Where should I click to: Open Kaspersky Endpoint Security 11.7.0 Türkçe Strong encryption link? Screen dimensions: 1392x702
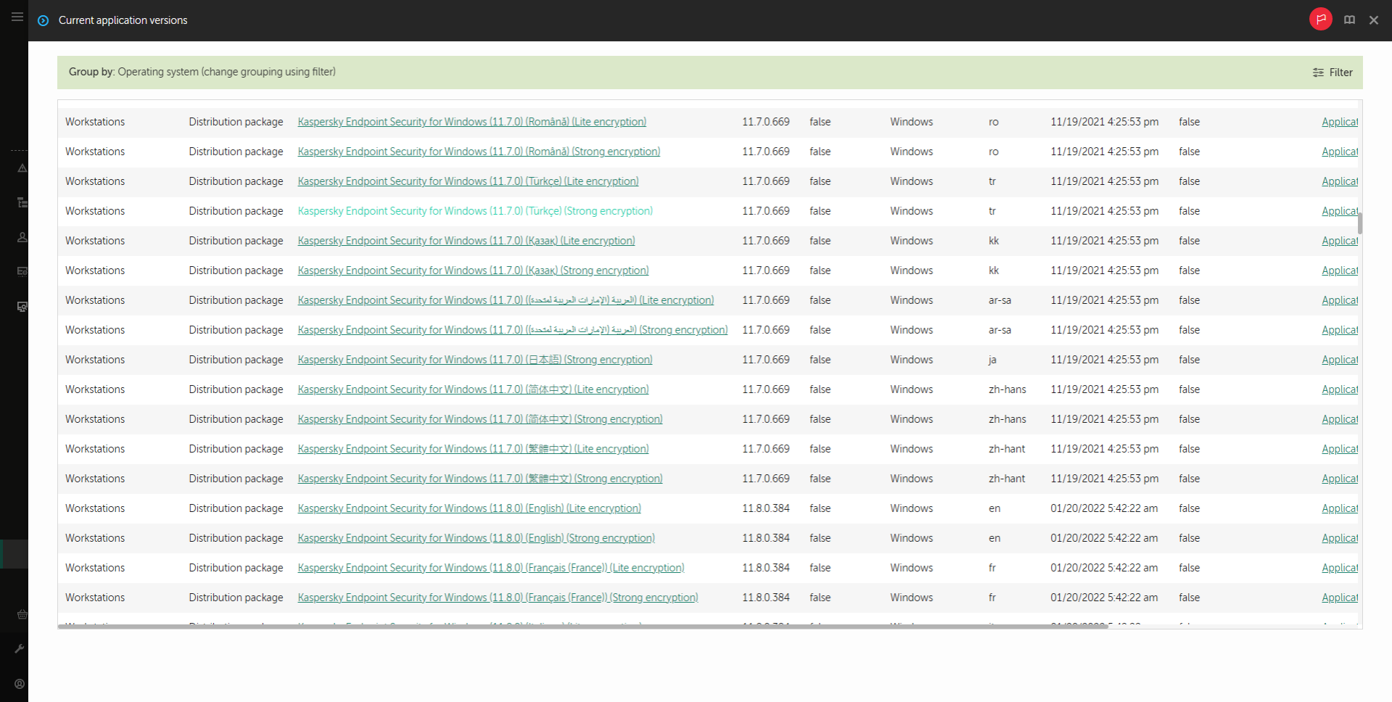[474, 211]
